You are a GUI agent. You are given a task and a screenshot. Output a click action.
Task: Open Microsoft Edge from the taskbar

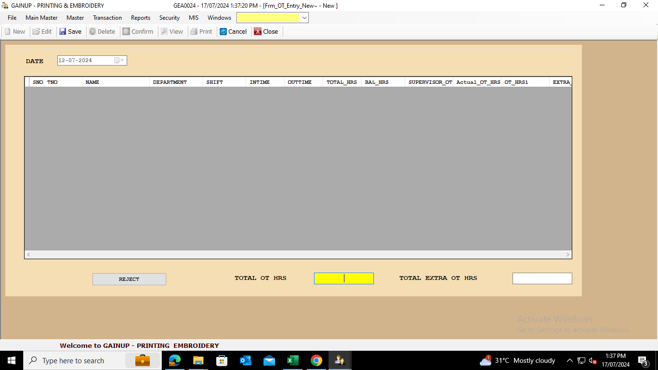[x=174, y=360]
